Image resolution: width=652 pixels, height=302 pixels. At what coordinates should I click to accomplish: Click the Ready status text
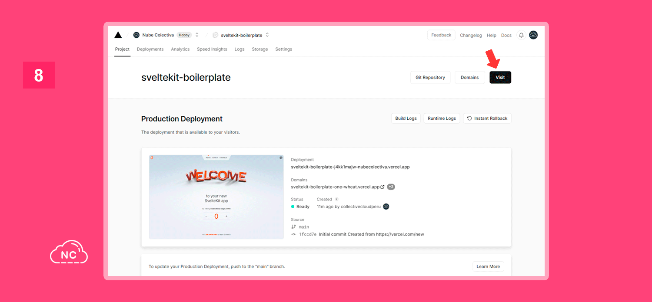[x=303, y=207]
